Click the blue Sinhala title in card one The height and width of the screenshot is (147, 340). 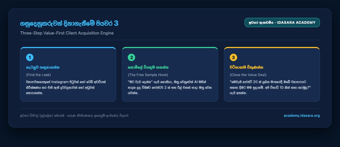43,68
